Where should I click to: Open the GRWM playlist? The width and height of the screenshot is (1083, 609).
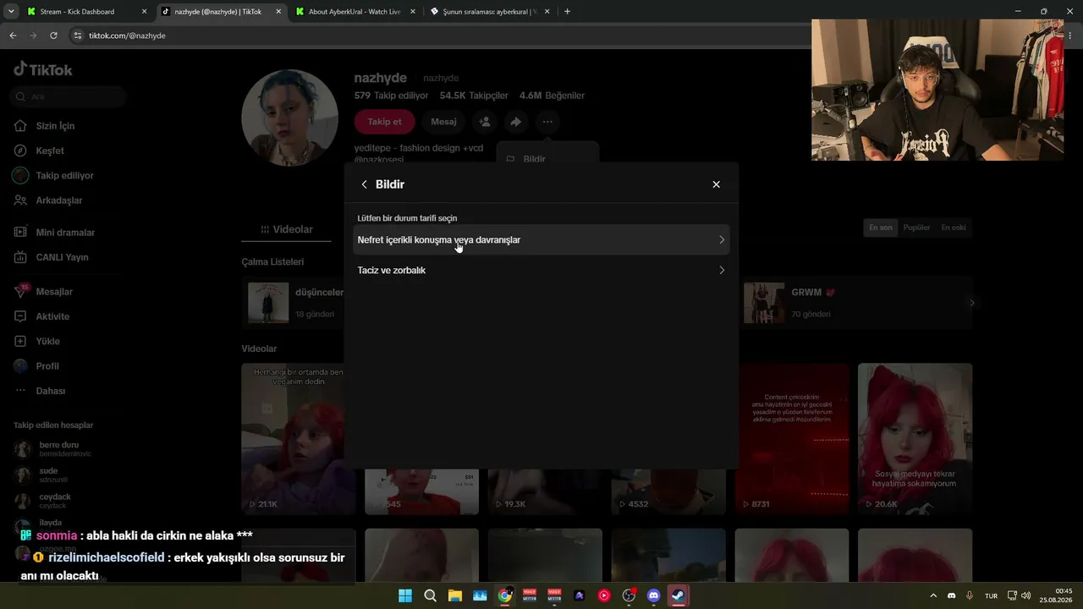point(855,303)
